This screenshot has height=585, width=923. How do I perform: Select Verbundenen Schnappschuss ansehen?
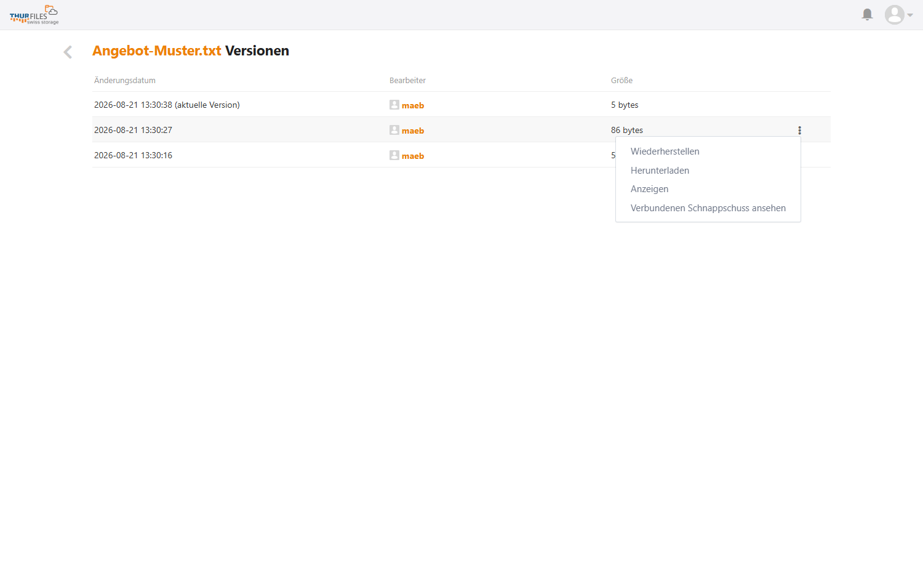(708, 208)
